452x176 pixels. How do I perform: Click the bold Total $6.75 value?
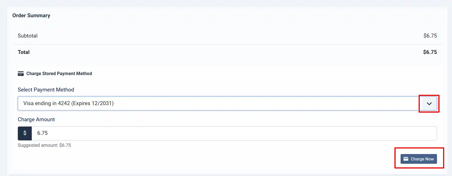[x=430, y=52]
